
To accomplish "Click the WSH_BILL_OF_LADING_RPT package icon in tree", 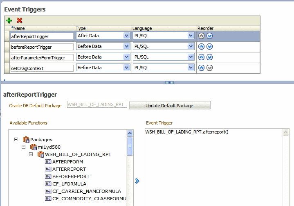I will (41, 154).
